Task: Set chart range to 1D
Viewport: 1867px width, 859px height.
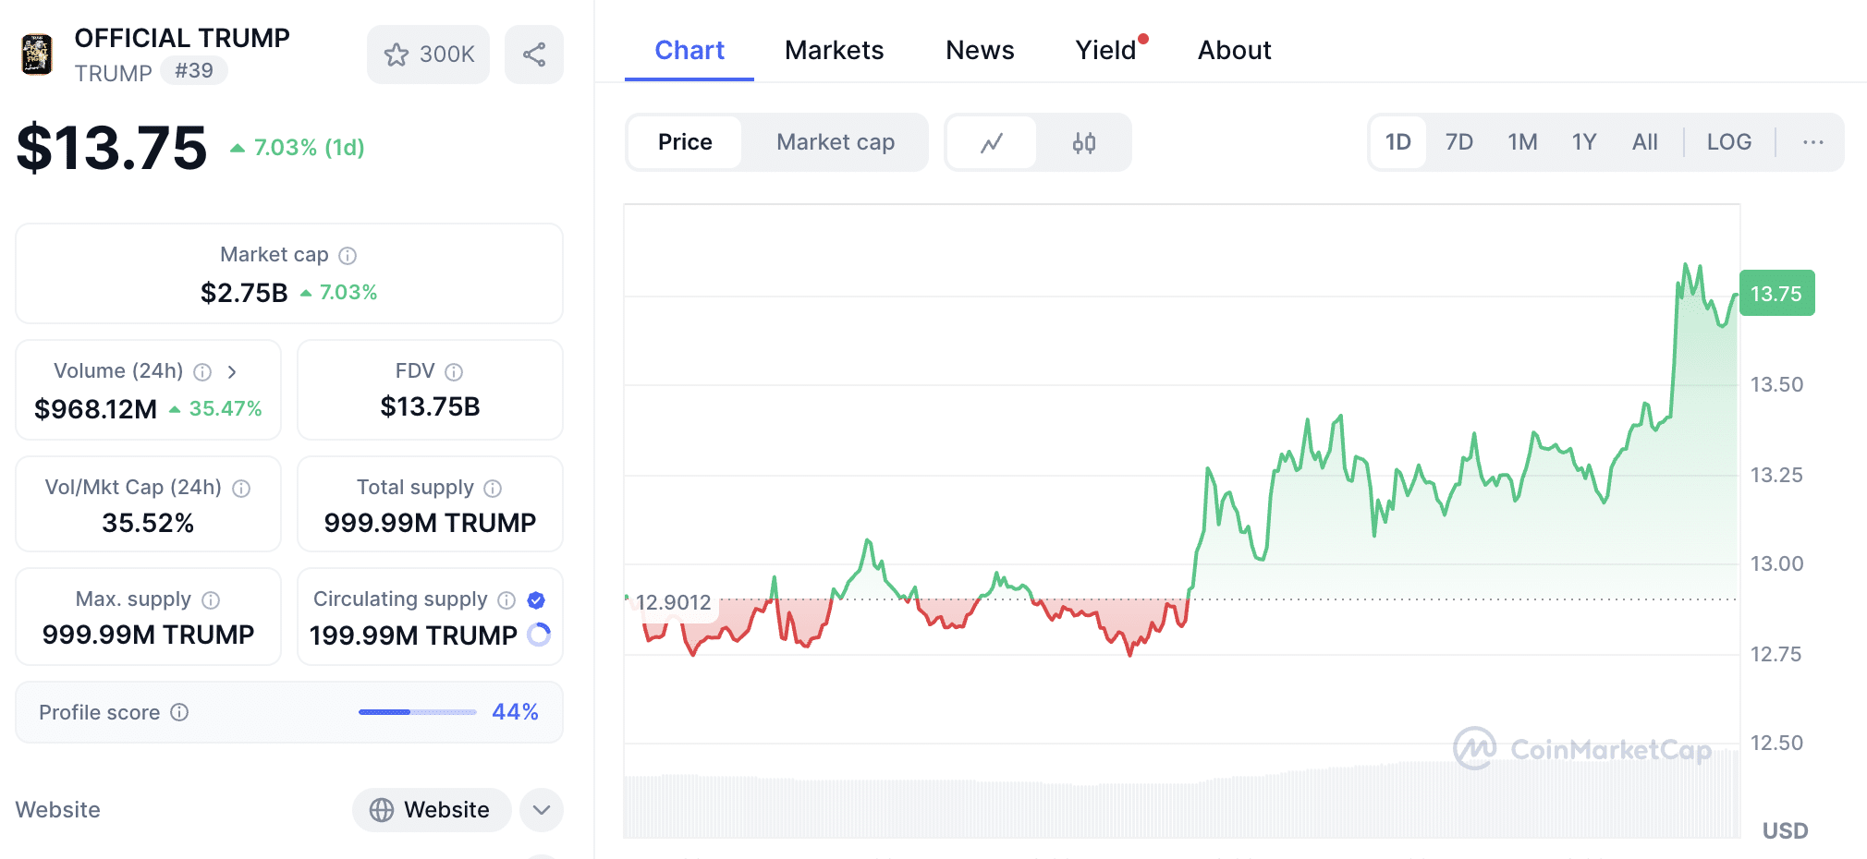Action: coord(1398,142)
